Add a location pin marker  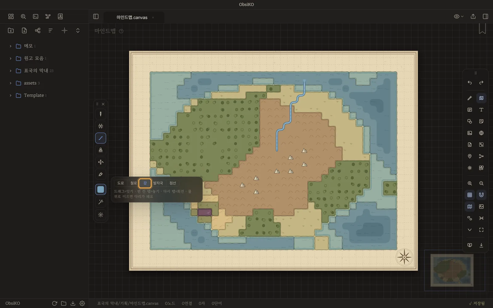(x=470, y=156)
